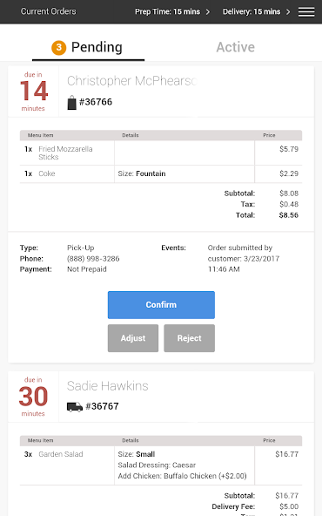Click the pick-up bag icon for order #36766
The width and height of the screenshot is (322, 516).
[71, 102]
